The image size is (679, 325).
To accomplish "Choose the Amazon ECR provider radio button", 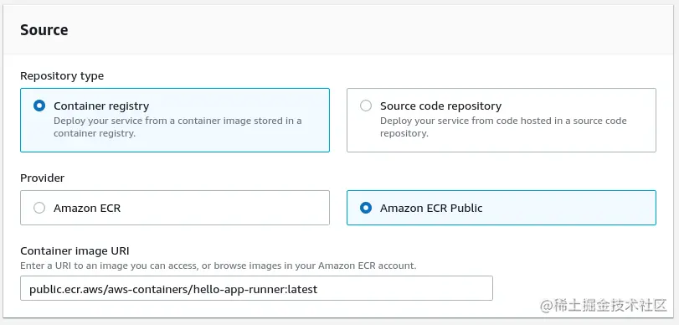I will (39, 208).
